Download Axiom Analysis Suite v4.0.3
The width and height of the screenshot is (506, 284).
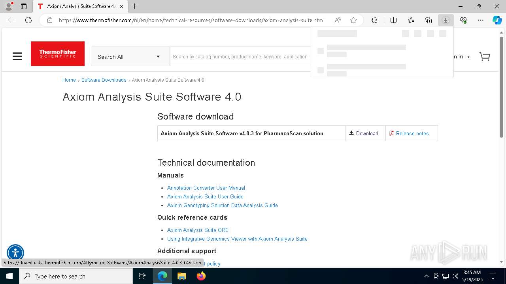coord(364,133)
